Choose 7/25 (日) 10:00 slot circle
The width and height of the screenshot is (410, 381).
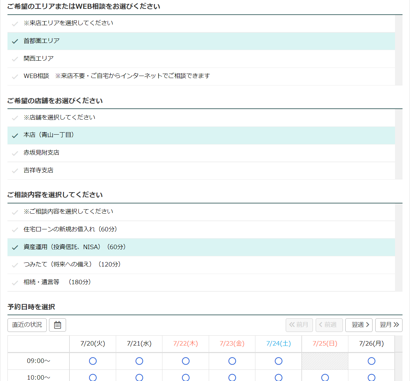[325, 377]
